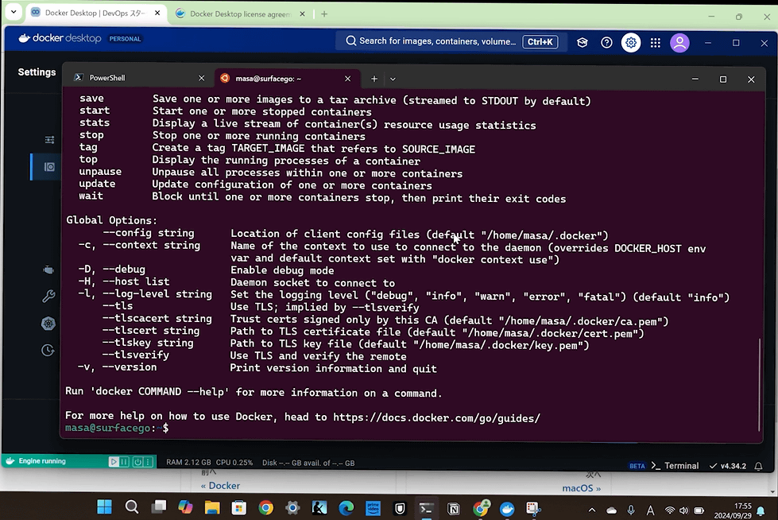The height and width of the screenshot is (520, 778).
Task: Click the PERSONAL plan badge
Action: (125, 39)
